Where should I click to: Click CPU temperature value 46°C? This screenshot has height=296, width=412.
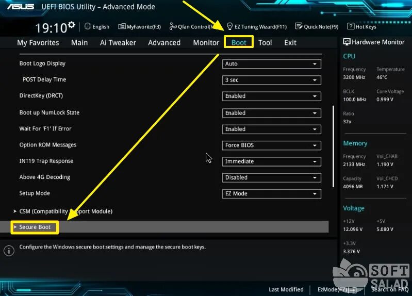[x=382, y=77]
